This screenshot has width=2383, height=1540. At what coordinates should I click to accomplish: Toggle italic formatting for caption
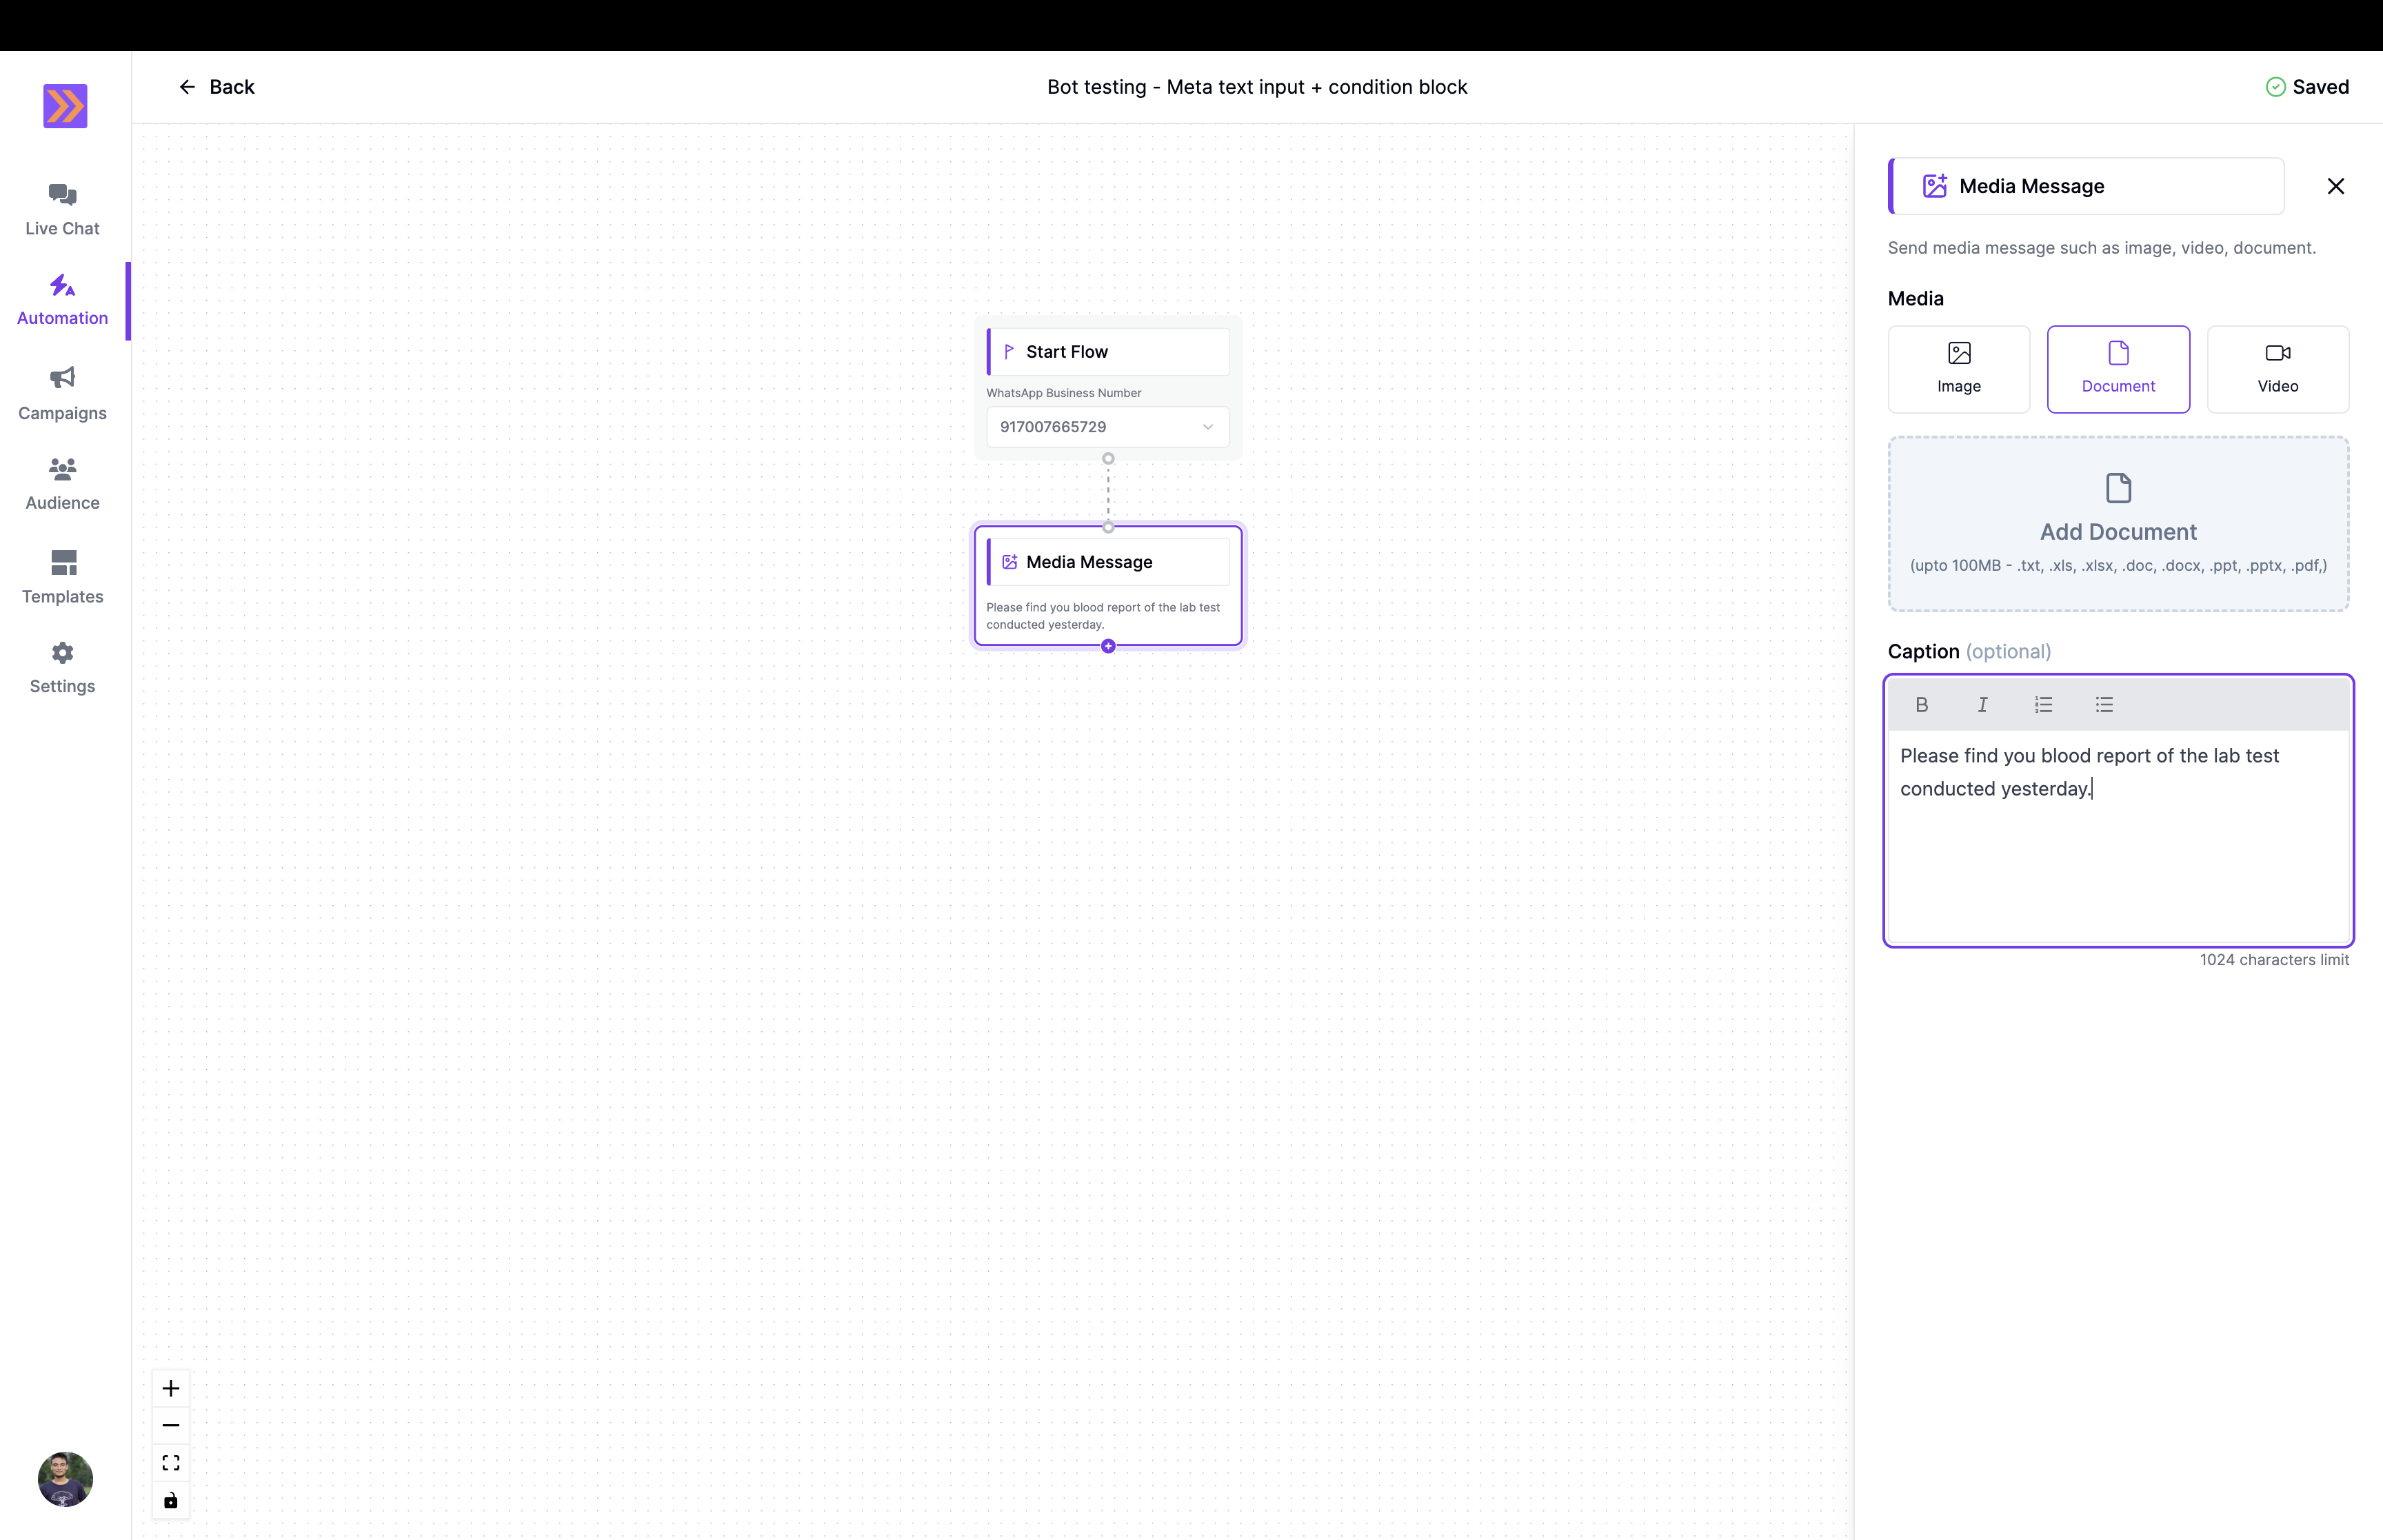tap(1982, 705)
